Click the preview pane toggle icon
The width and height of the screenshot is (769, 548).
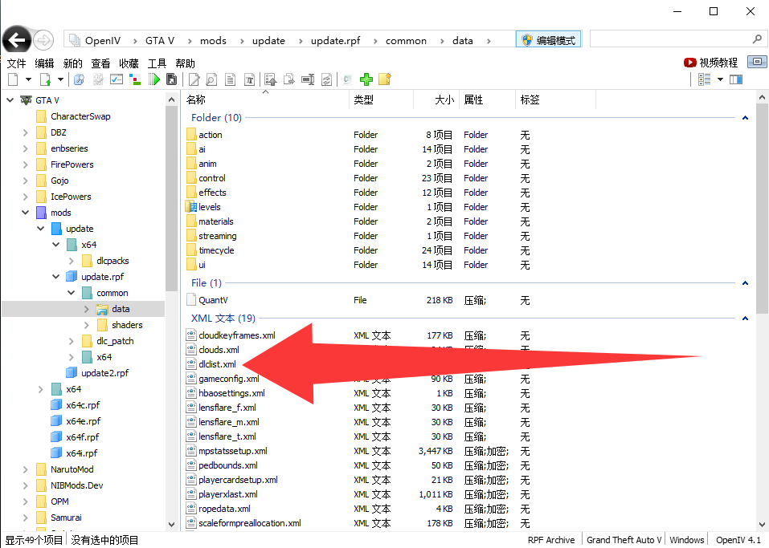pyautogui.click(x=736, y=79)
